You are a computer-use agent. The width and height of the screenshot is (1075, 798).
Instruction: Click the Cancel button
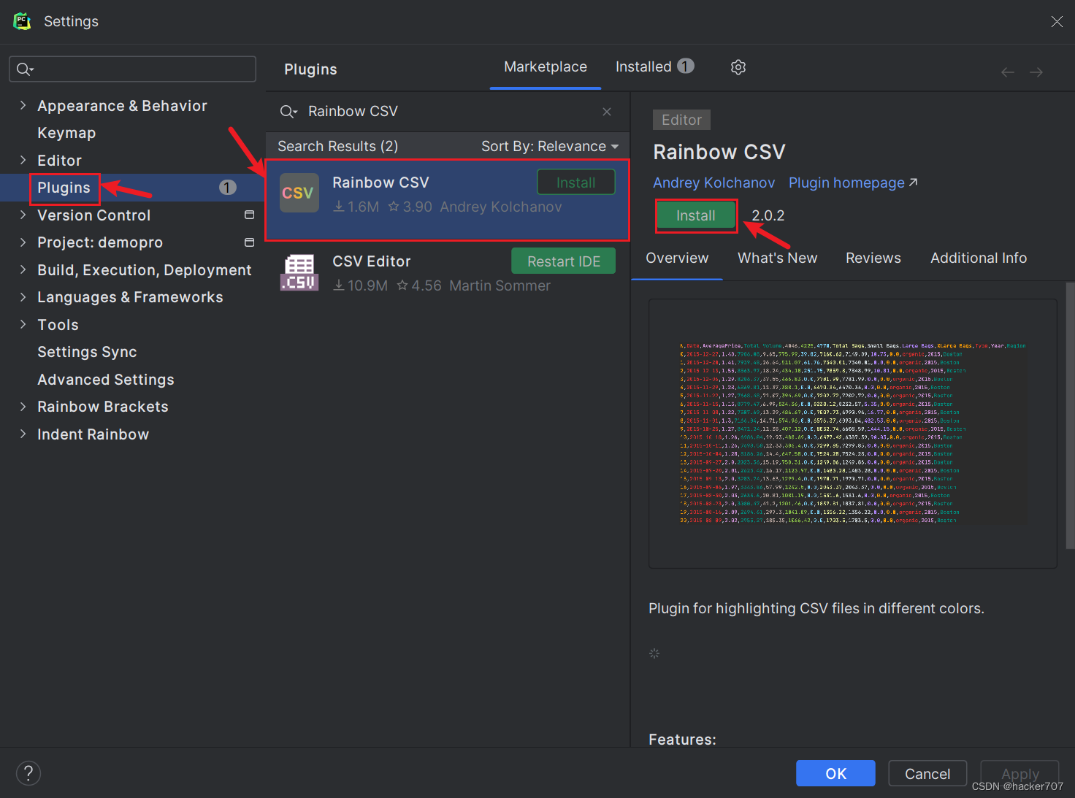(927, 773)
